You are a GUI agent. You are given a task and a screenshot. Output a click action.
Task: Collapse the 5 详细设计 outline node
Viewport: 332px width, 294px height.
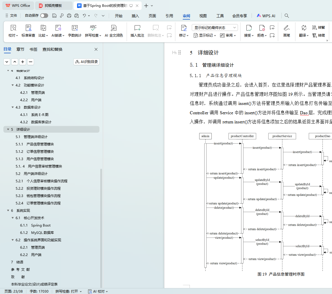coord(8,129)
